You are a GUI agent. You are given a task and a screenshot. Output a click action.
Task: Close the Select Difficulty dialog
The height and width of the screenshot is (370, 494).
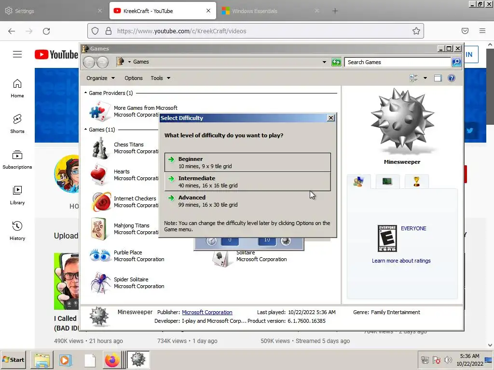tap(331, 118)
